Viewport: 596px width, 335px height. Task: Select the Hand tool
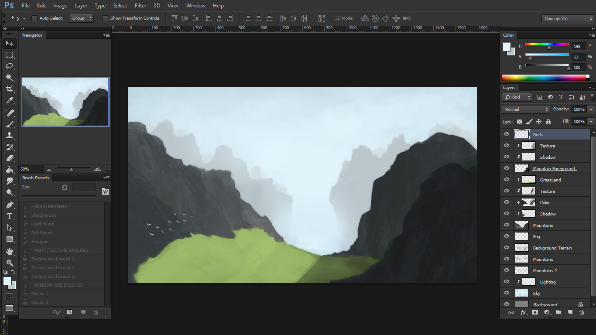(x=10, y=252)
